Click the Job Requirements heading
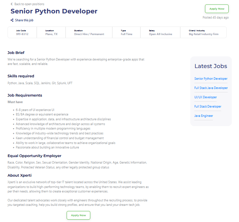 point(25,95)
